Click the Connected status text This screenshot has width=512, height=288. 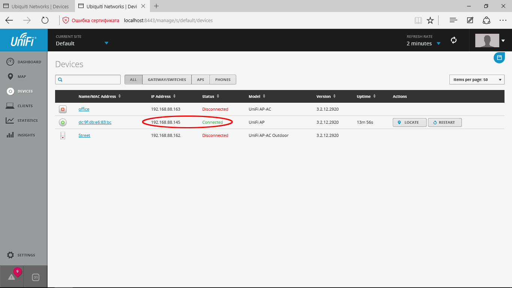pyautogui.click(x=213, y=122)
